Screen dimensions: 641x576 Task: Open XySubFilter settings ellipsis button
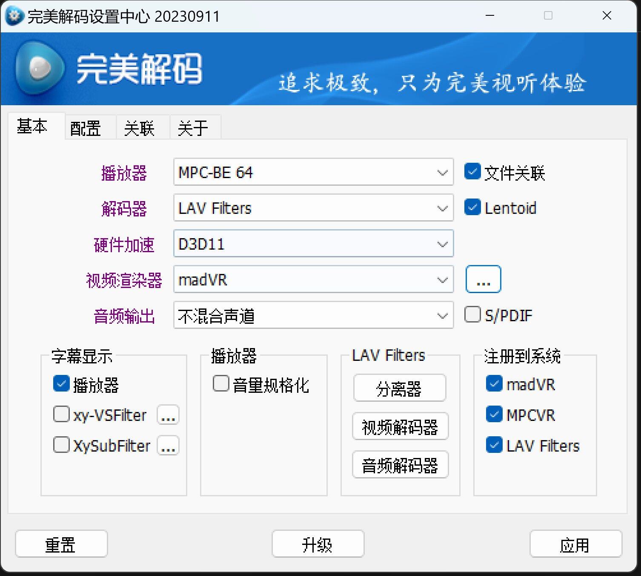pyautogui.click(x=168, y=446)
